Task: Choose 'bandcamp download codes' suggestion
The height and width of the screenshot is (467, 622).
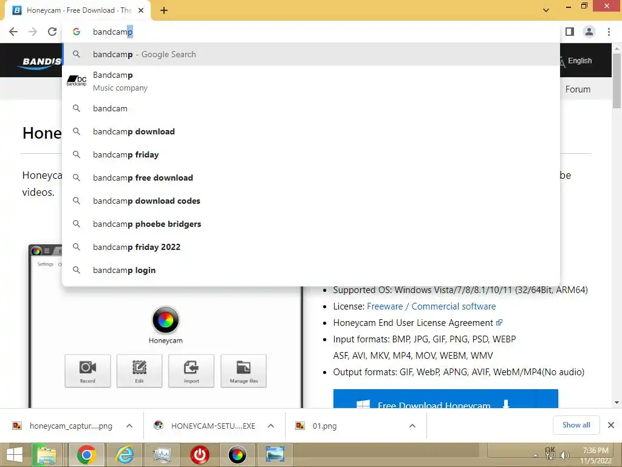Action: click(311, 201)
